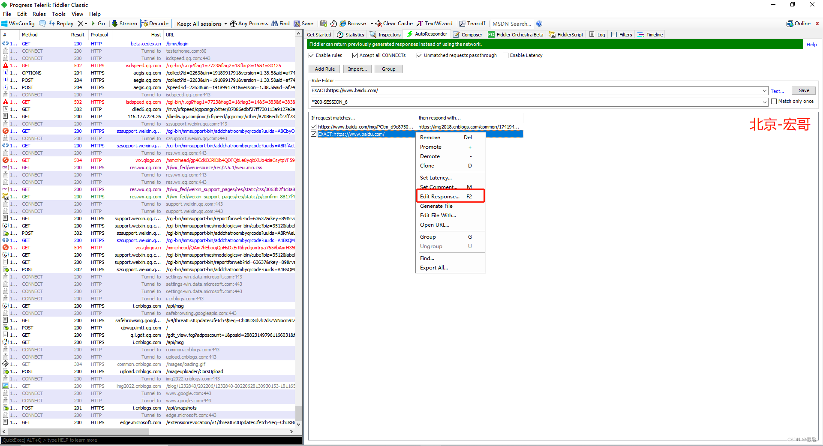Replay the selected sessions
The width and height of the screenshot is (823, 446).
coord(61,24)
